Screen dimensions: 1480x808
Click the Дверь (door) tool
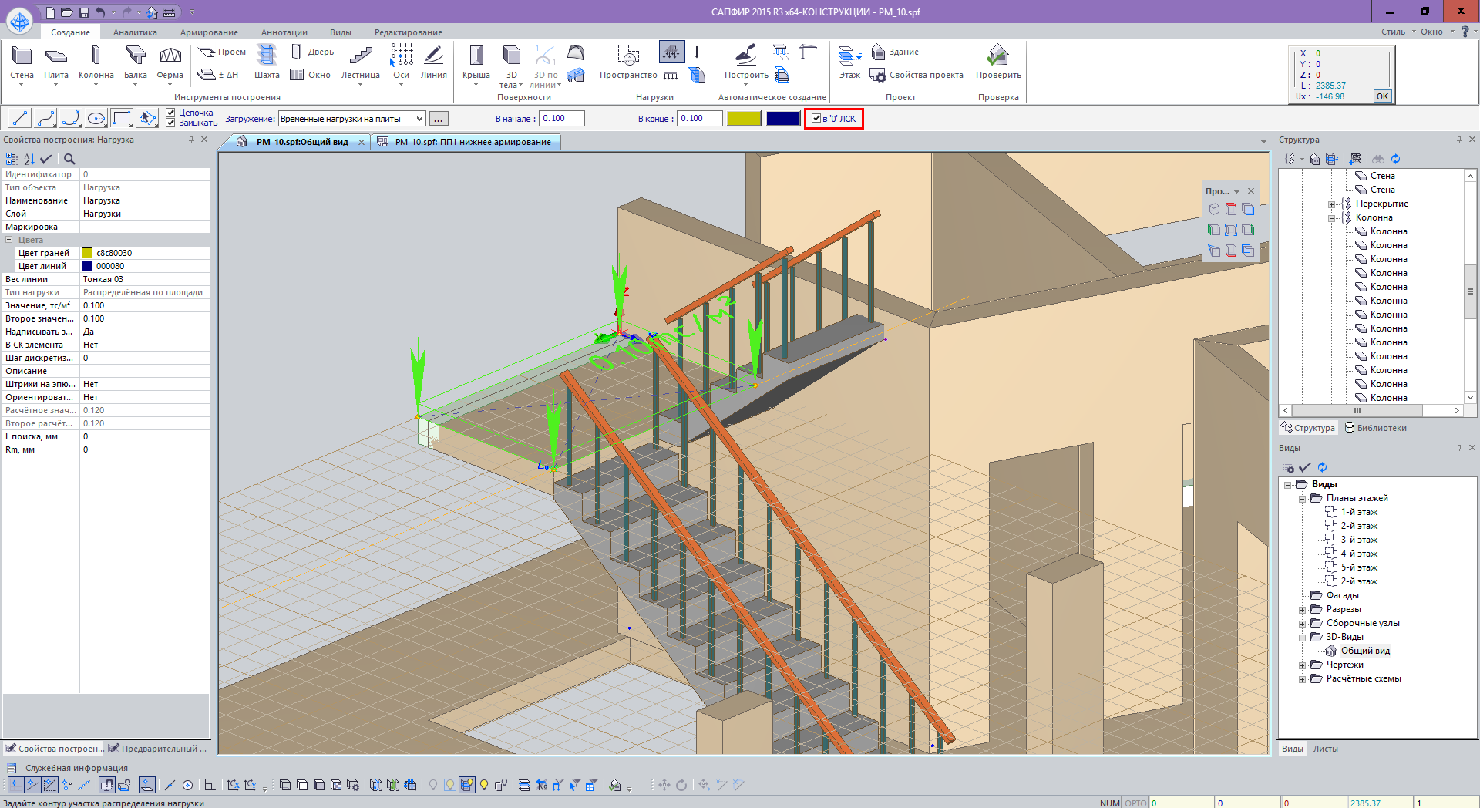313,52
